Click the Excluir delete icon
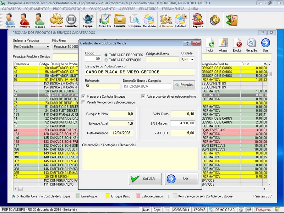Image resolution: width=284 pixels, height=213 pixels. point(237,45)
